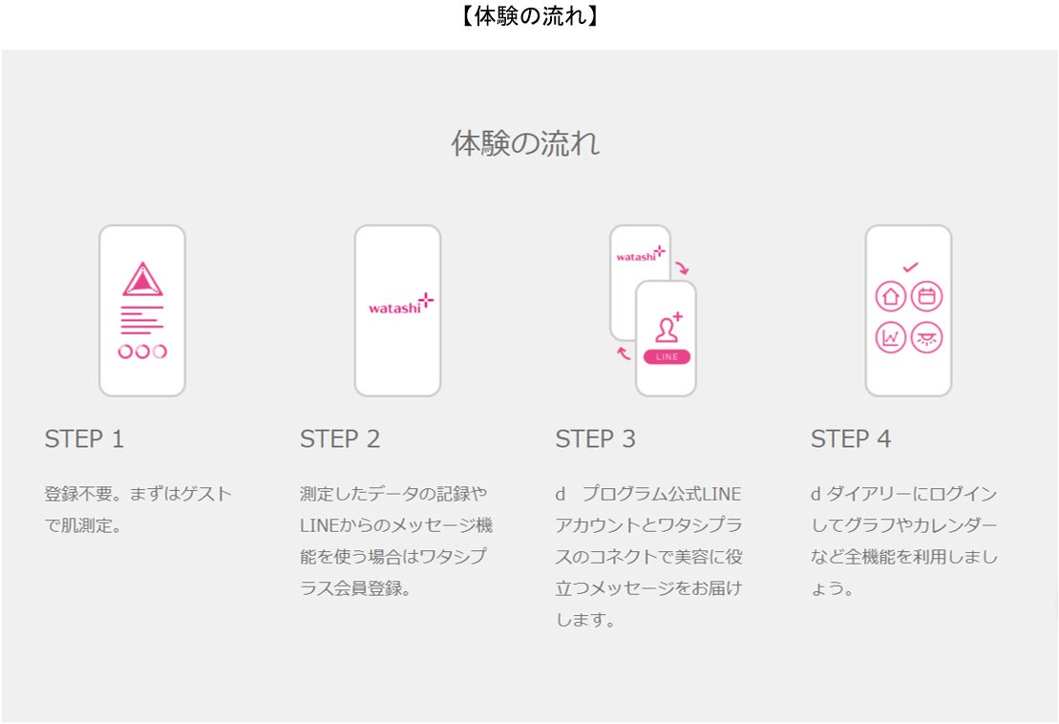Click the STEP 4 heading

851,439
